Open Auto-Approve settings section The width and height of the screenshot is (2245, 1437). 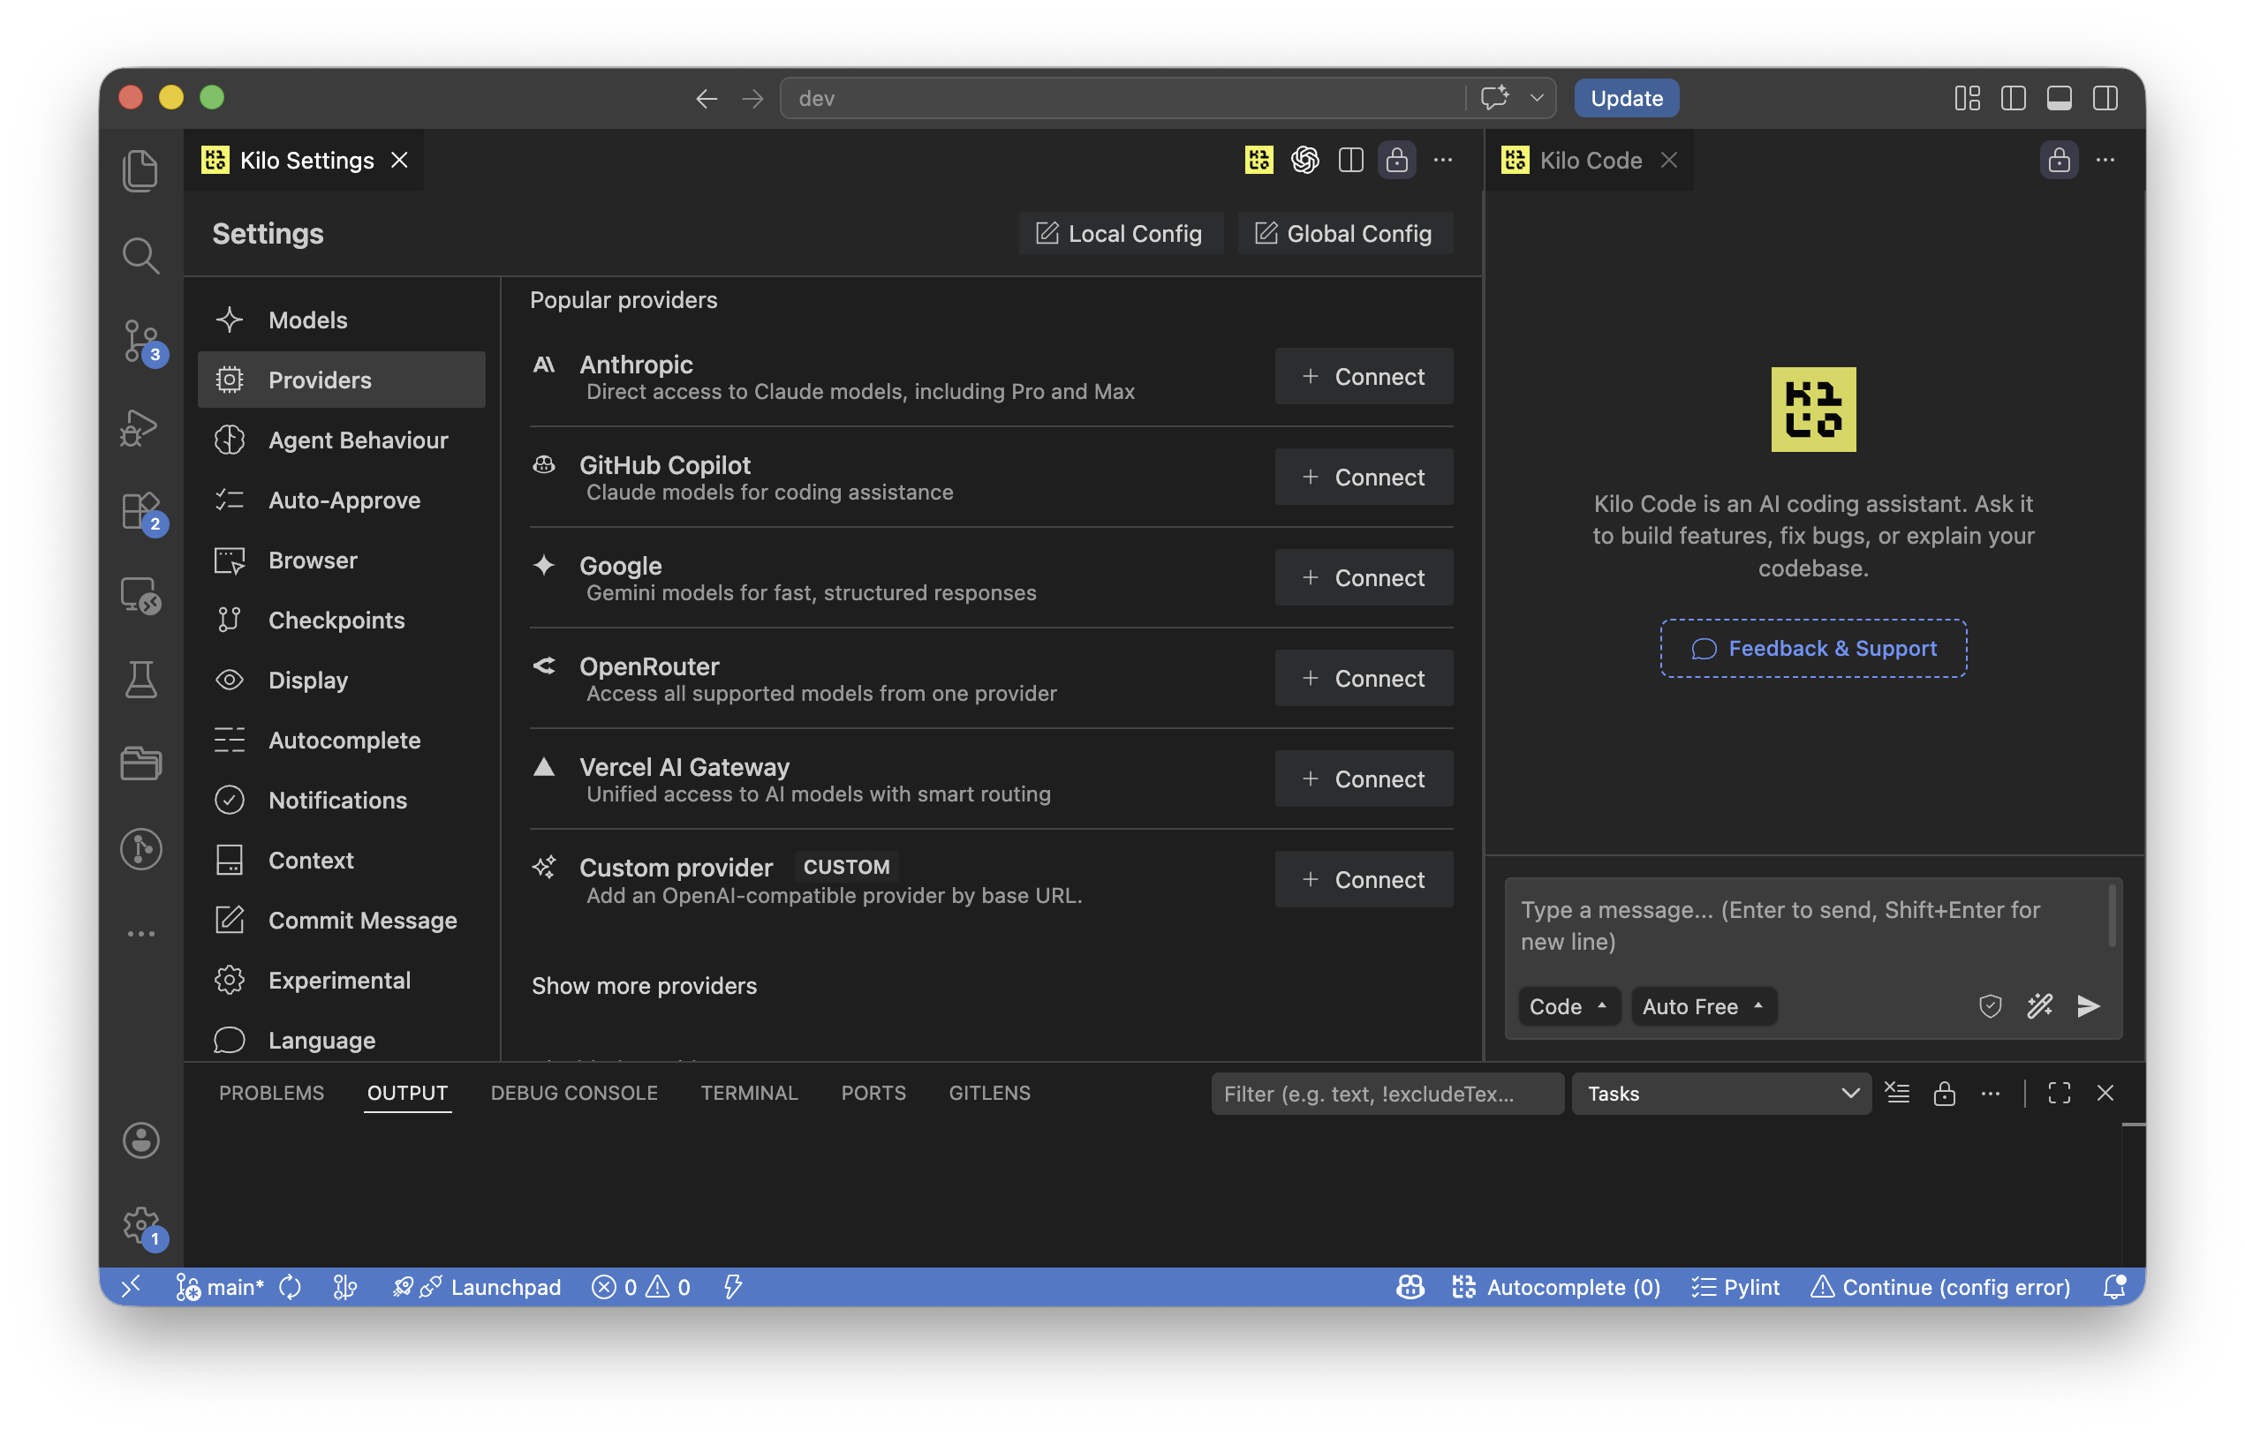tap(342, 500)
